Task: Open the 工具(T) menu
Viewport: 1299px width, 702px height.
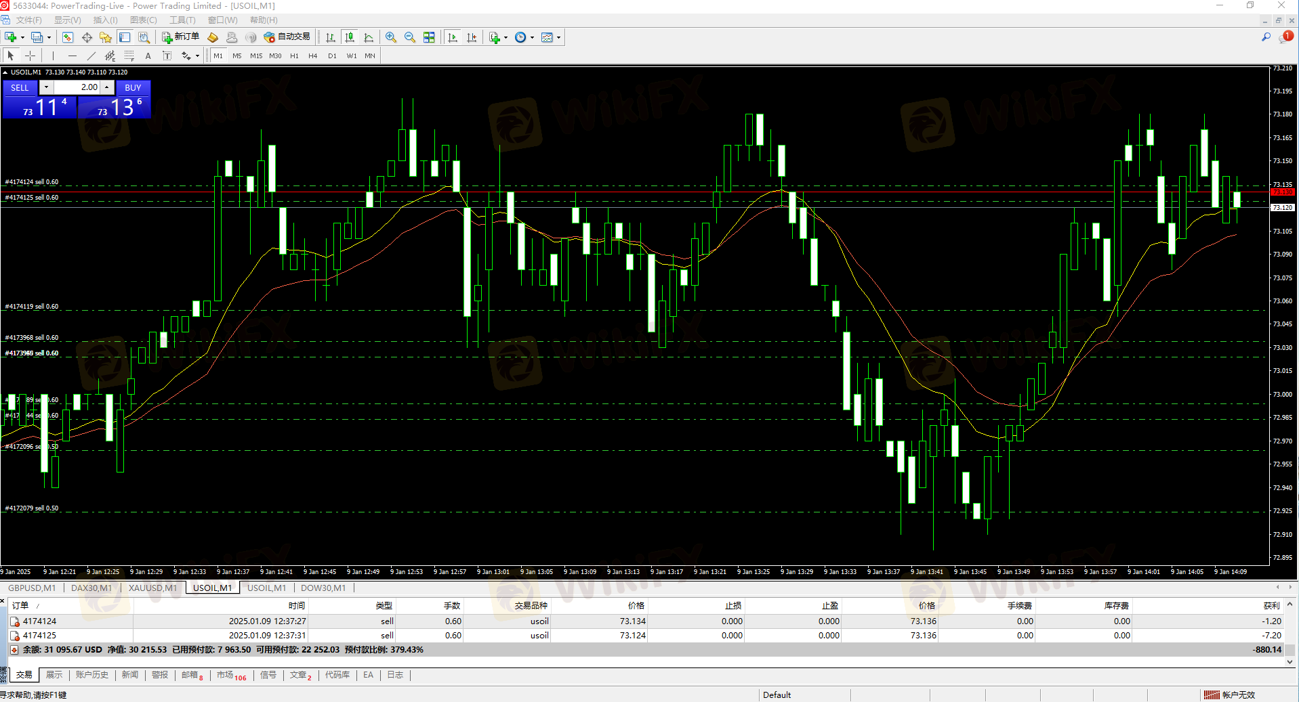Action: point(182,20)
